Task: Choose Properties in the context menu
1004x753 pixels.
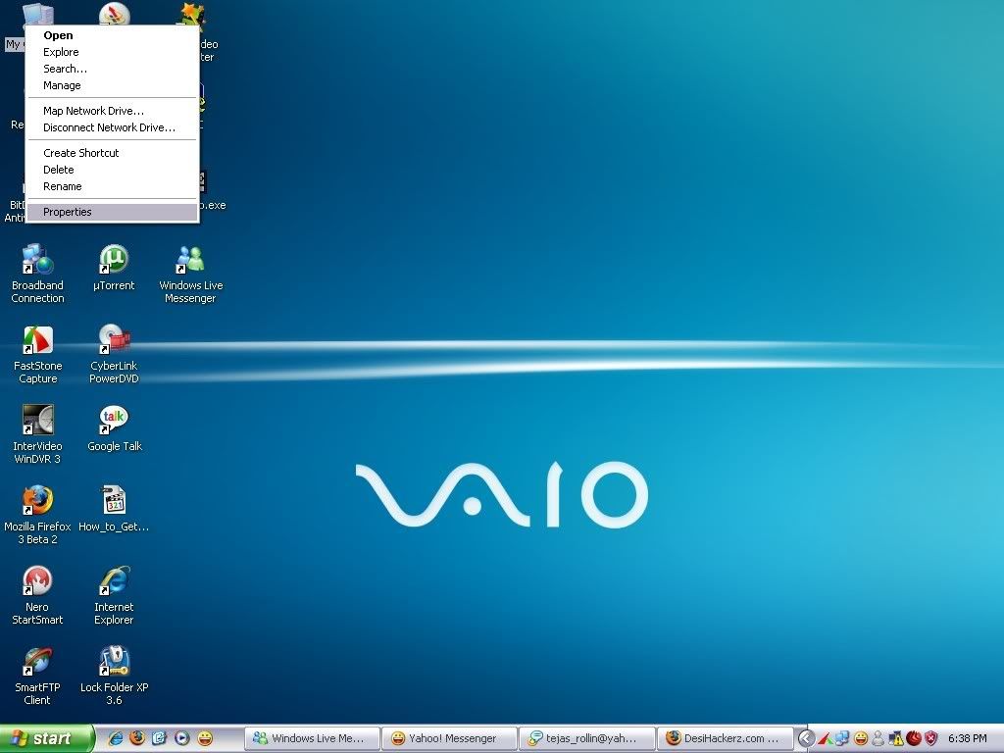Action: click(112, 212)
